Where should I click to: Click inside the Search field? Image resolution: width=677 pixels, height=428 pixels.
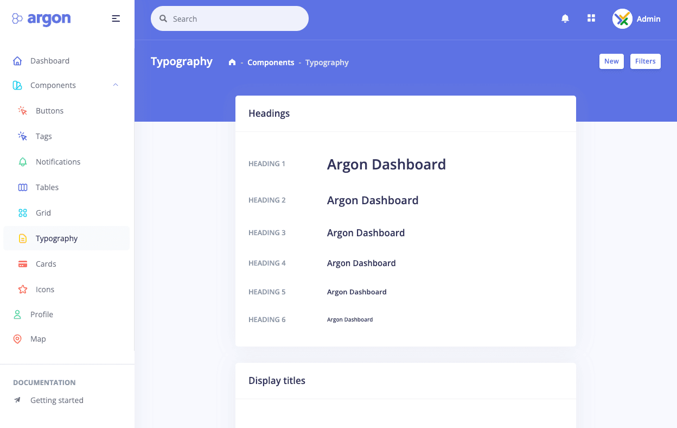coord(229,18)
